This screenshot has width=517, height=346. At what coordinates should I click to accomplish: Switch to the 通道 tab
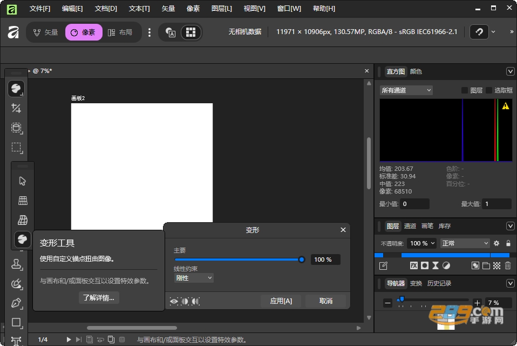pos(410,226)
